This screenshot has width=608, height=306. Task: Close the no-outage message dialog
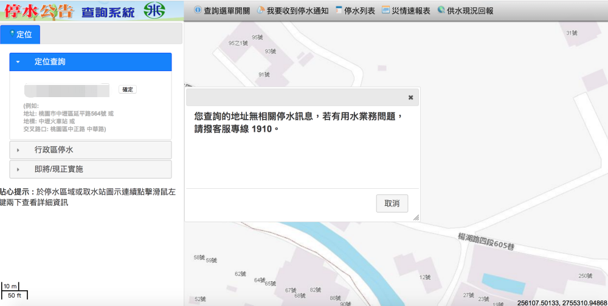[x=410, y=97]
